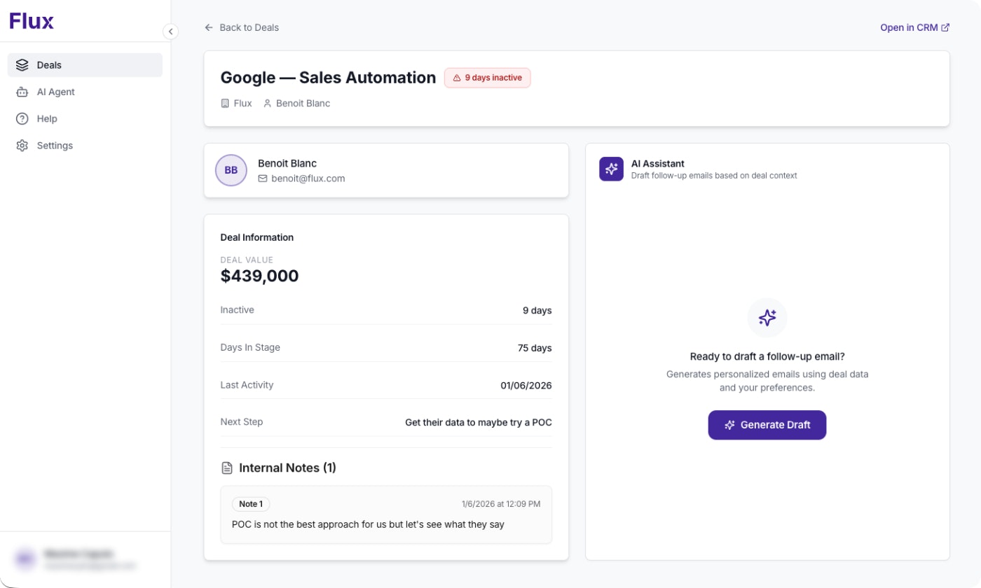Click the 75 days value
Image resolution: width=981 pixels, height=588 pixels.
535,348
